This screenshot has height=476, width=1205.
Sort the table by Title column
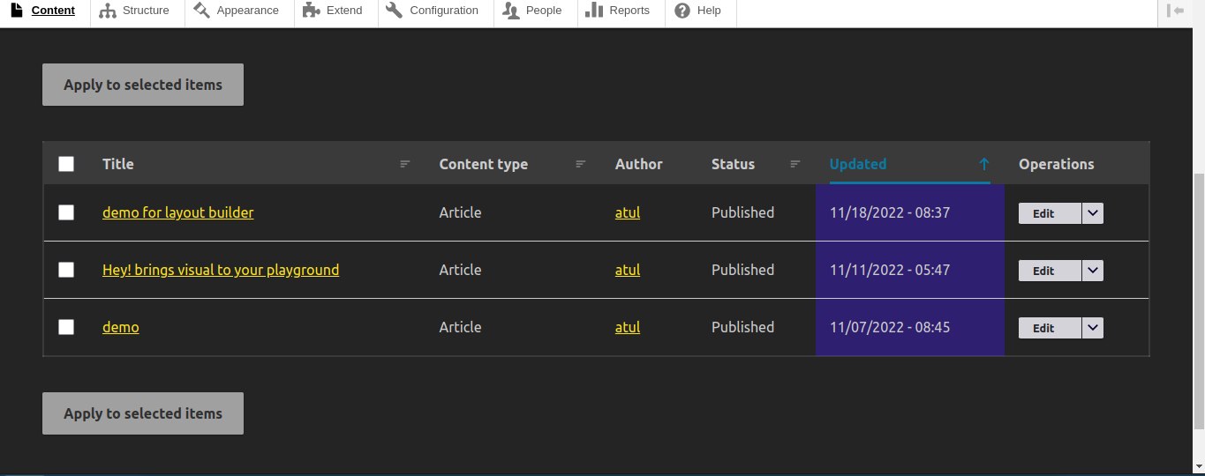click(x=118, y=164)
